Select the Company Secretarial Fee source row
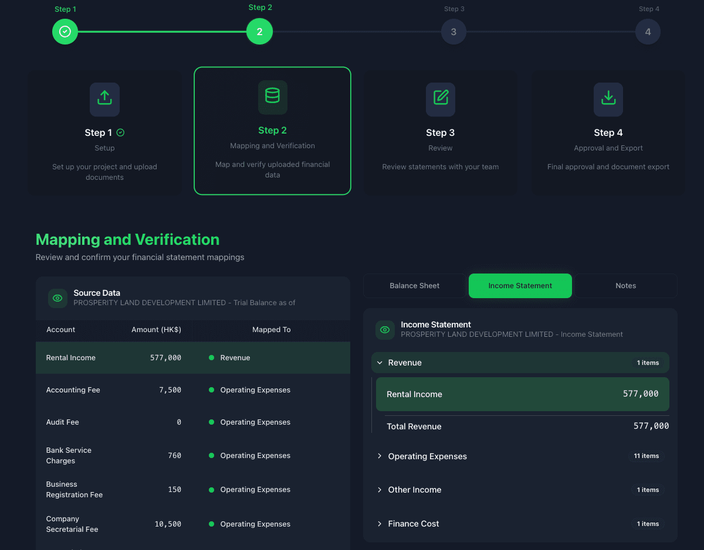This screenshot has height=550, width=704. point(193,524)
